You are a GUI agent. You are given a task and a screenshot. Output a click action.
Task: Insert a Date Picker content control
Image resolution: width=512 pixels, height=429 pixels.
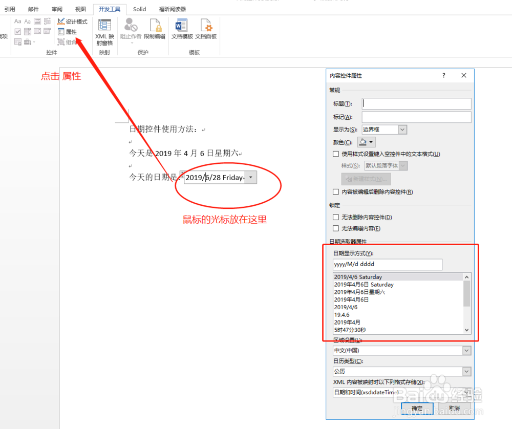[x=47, y=32]
